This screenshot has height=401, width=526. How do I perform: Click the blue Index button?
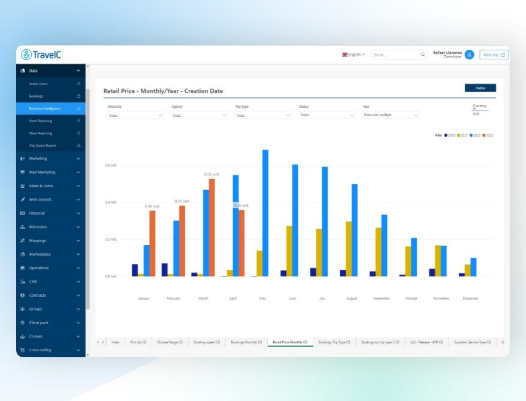pos(480,88)
